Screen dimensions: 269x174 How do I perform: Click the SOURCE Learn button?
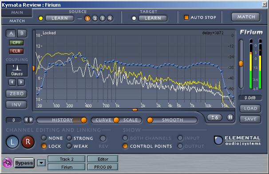59,18
